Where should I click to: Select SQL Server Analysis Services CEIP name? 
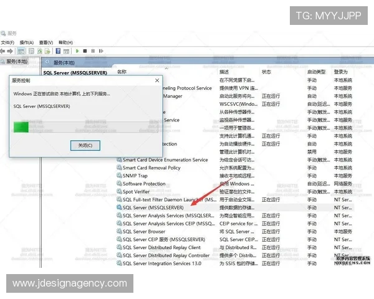(x=169, y=224)
